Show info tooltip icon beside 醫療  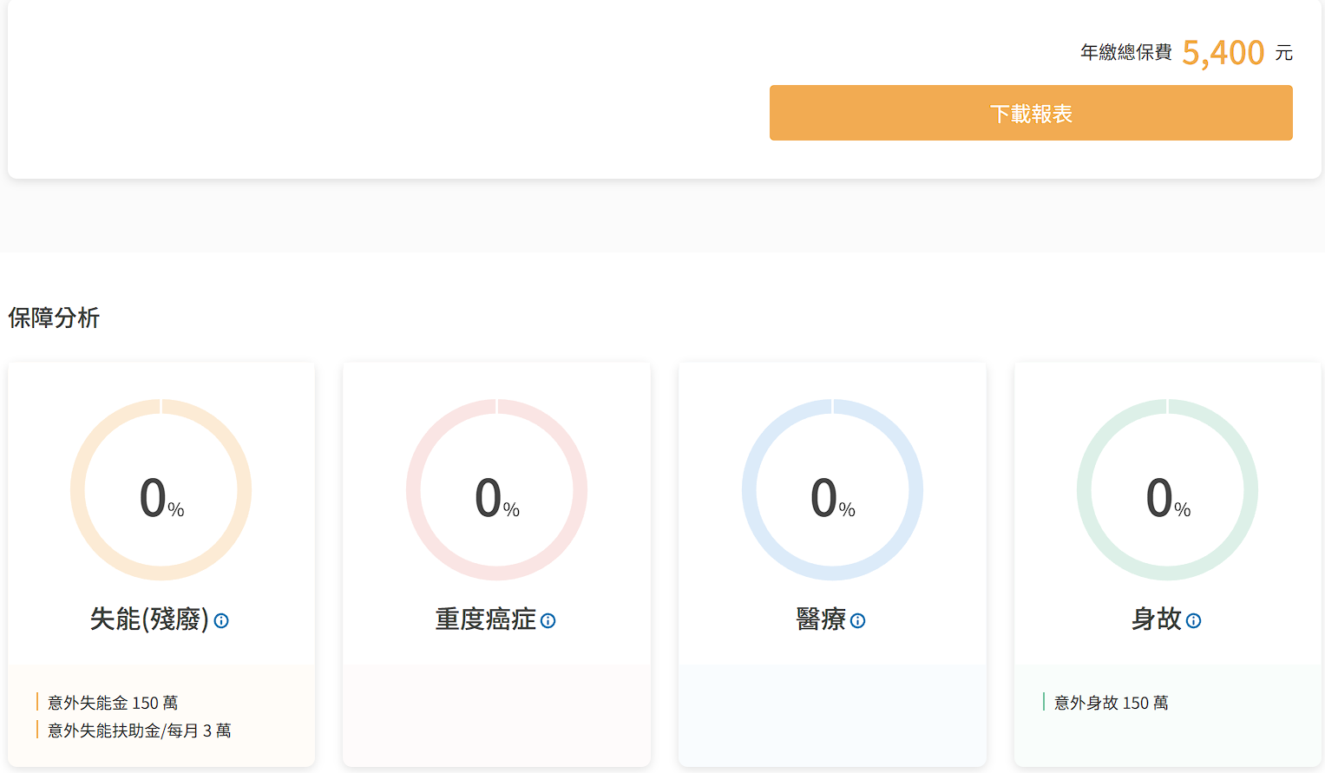point(857,620)
